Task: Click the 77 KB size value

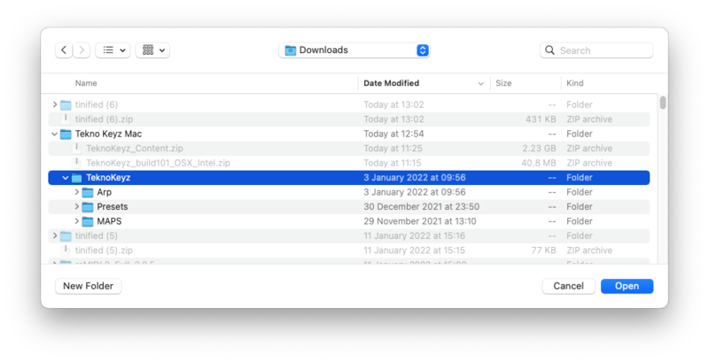Action: pyautogui.click(x=544, y=250)
